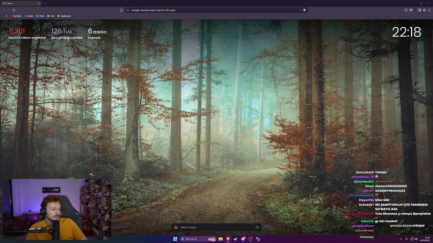The image size is (433, 243).
Task: Open the Windows Start menu
Action: (175, 239)
